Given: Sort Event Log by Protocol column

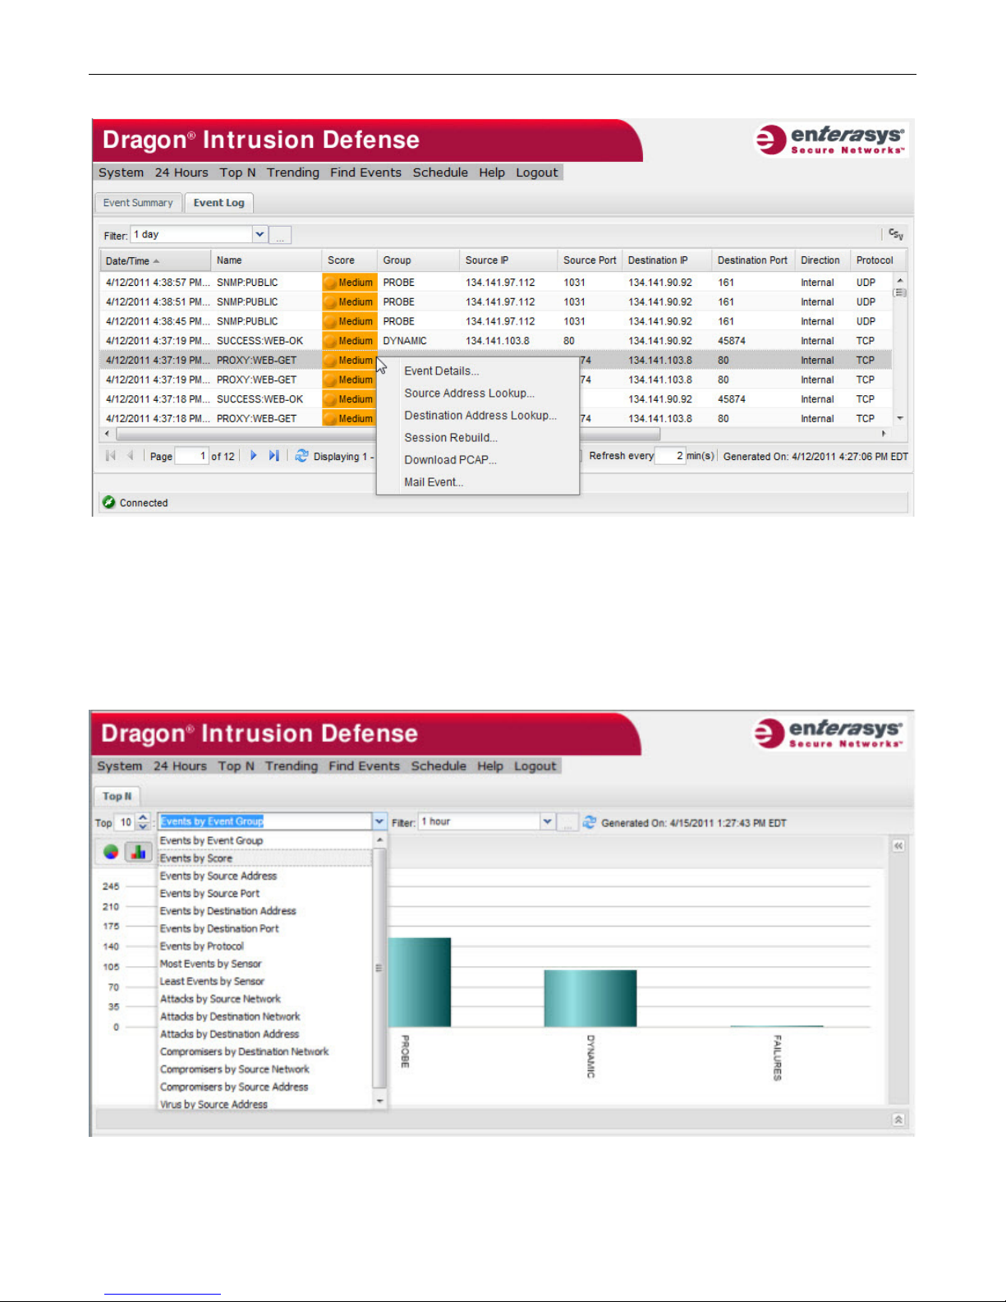Looking at the screenshot, I should [x=878, y=260].
